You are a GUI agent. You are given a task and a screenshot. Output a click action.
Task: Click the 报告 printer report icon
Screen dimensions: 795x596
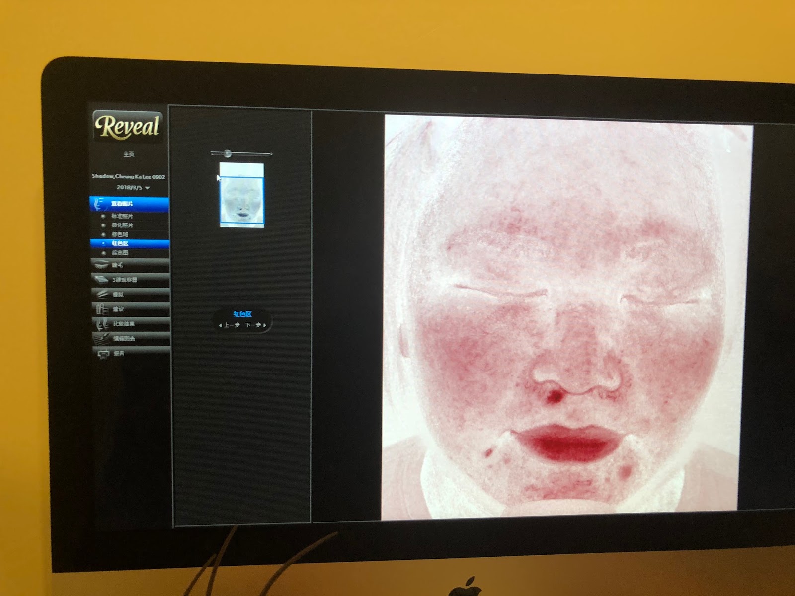(103, 353)
